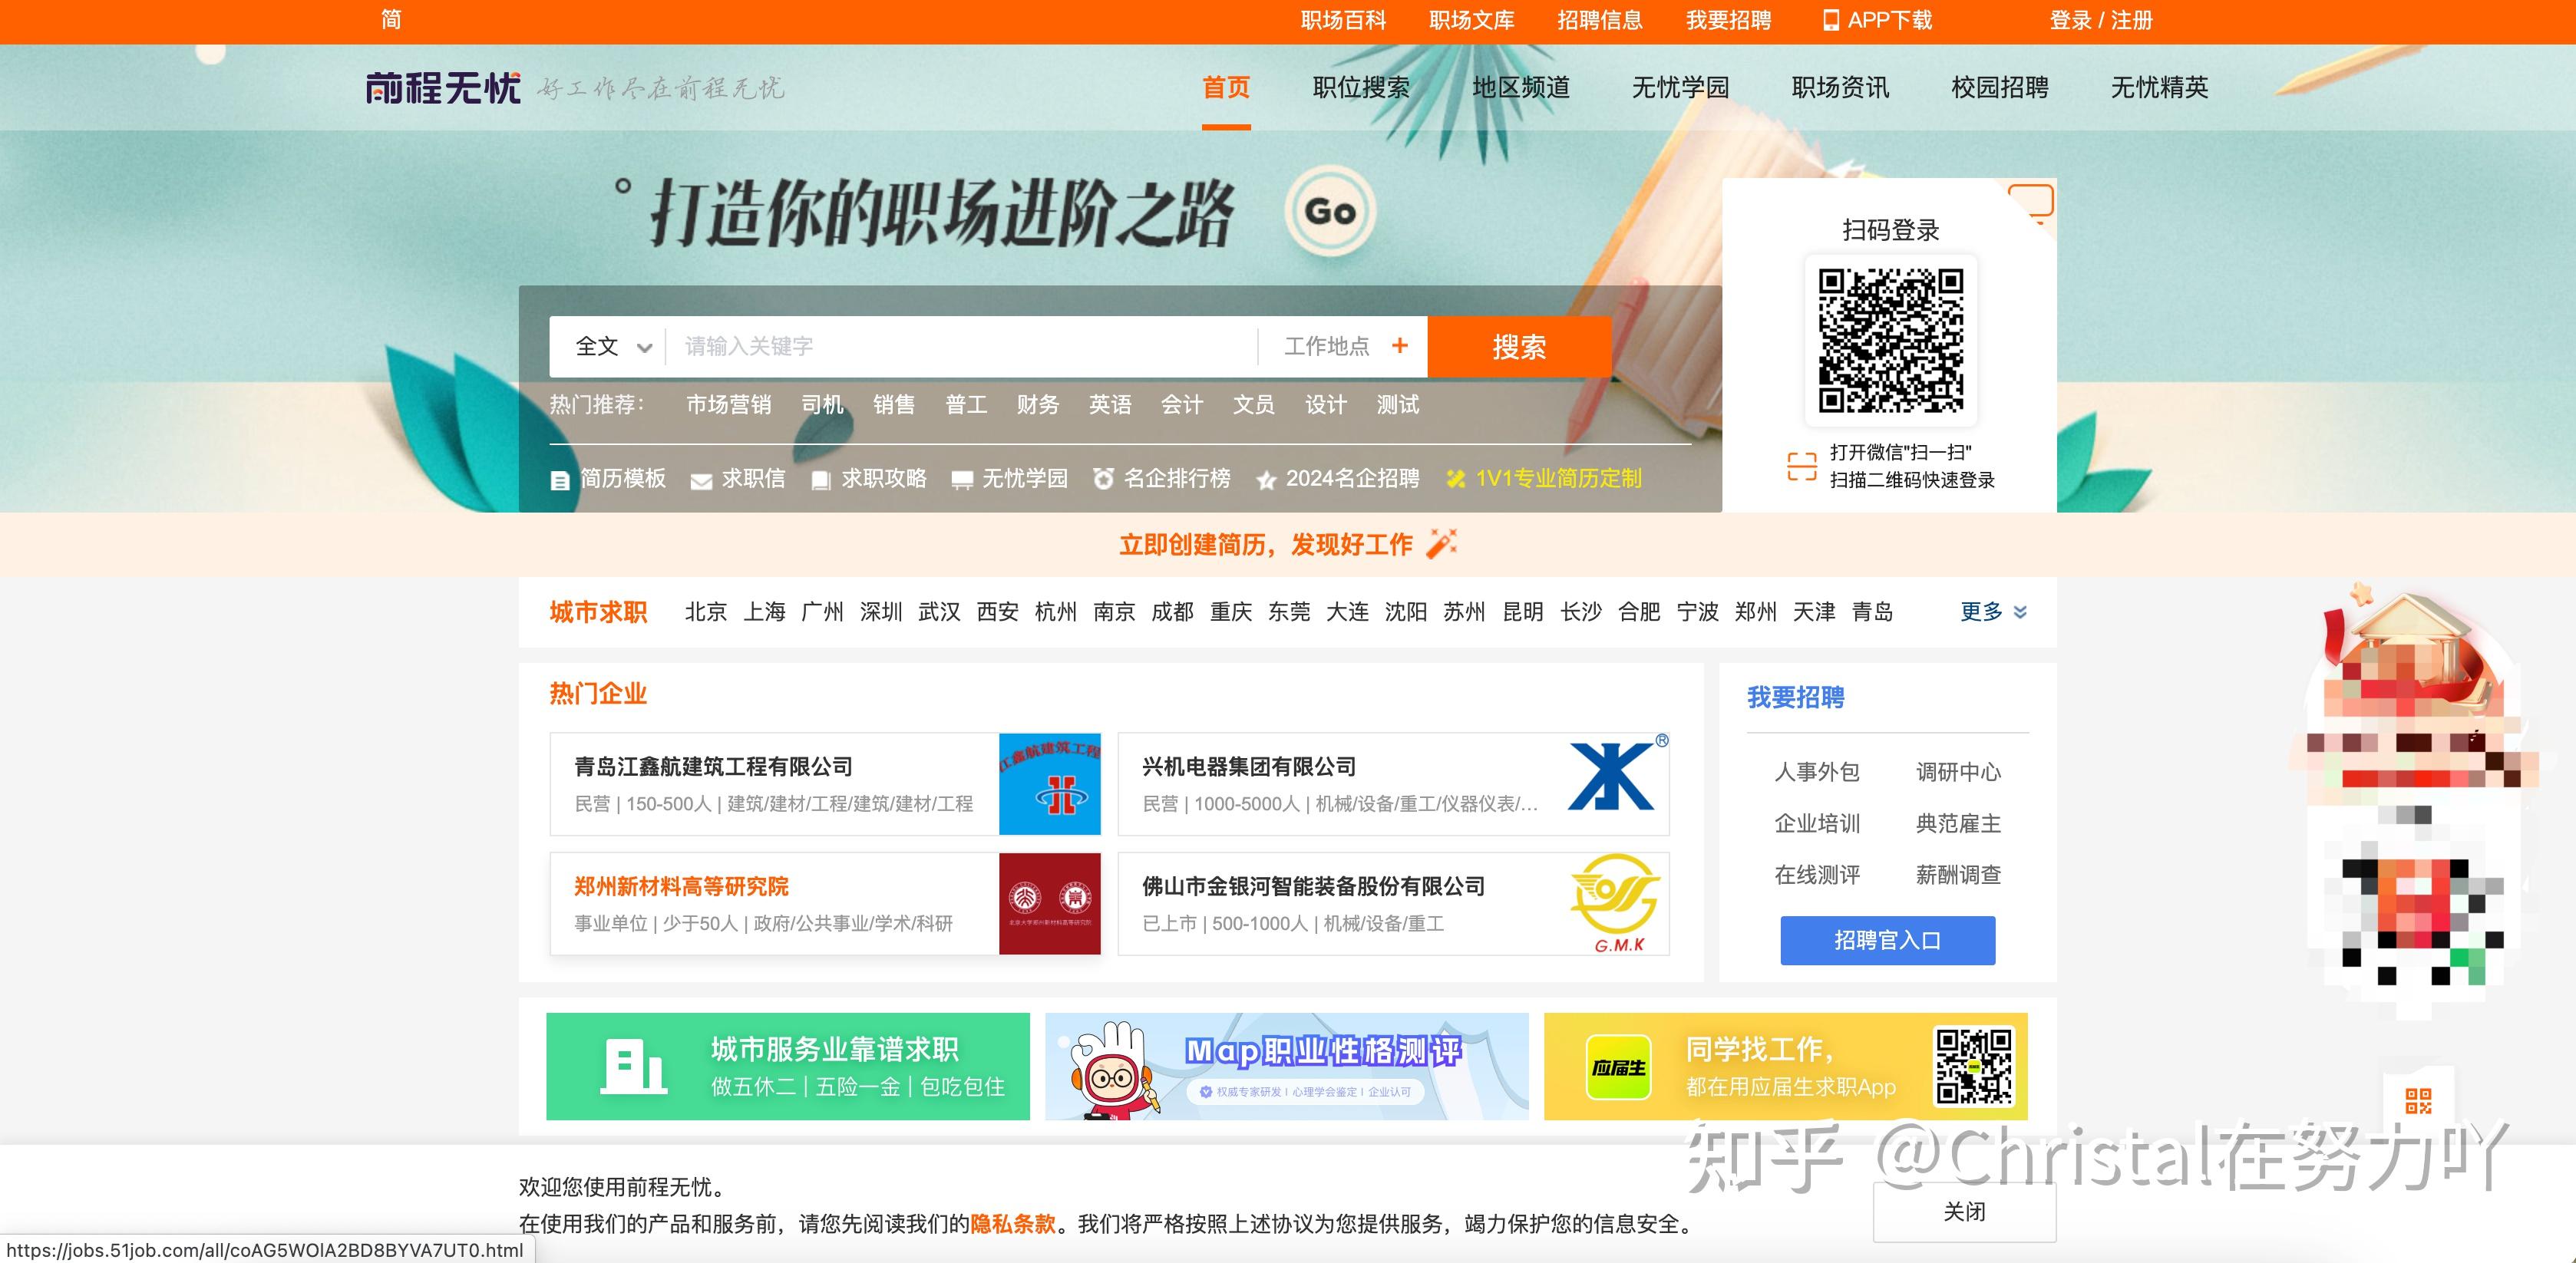Click the phone icon beside APP下载
This screenshot has height=1263, width=2576.
click(x=1831, y=20)
